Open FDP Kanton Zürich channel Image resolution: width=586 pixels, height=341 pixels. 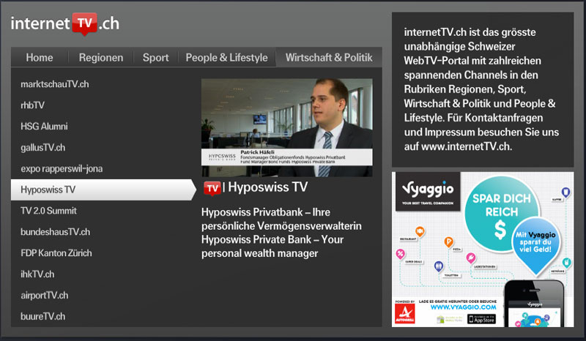coord(56,253)
